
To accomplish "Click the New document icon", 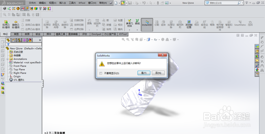I will coord(116,3).
